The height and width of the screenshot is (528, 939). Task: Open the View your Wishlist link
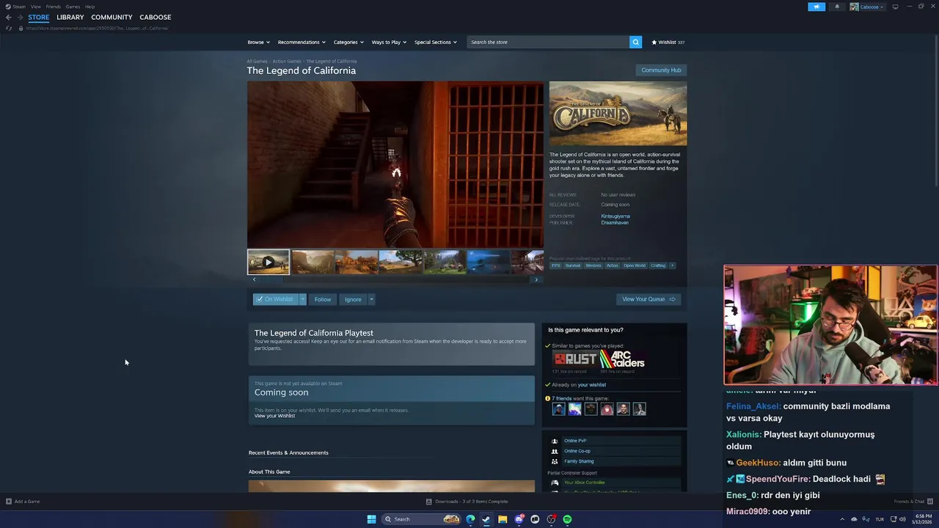274,416
